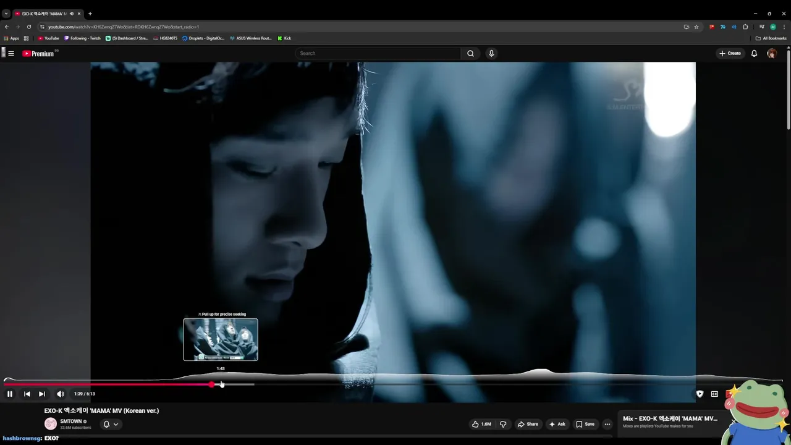791x445 pixels.
Task: Open the YouTube bookmark
Action: (49, 38)
